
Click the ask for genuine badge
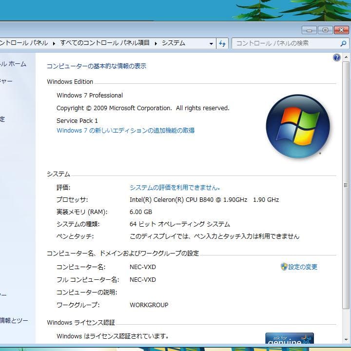290,338
